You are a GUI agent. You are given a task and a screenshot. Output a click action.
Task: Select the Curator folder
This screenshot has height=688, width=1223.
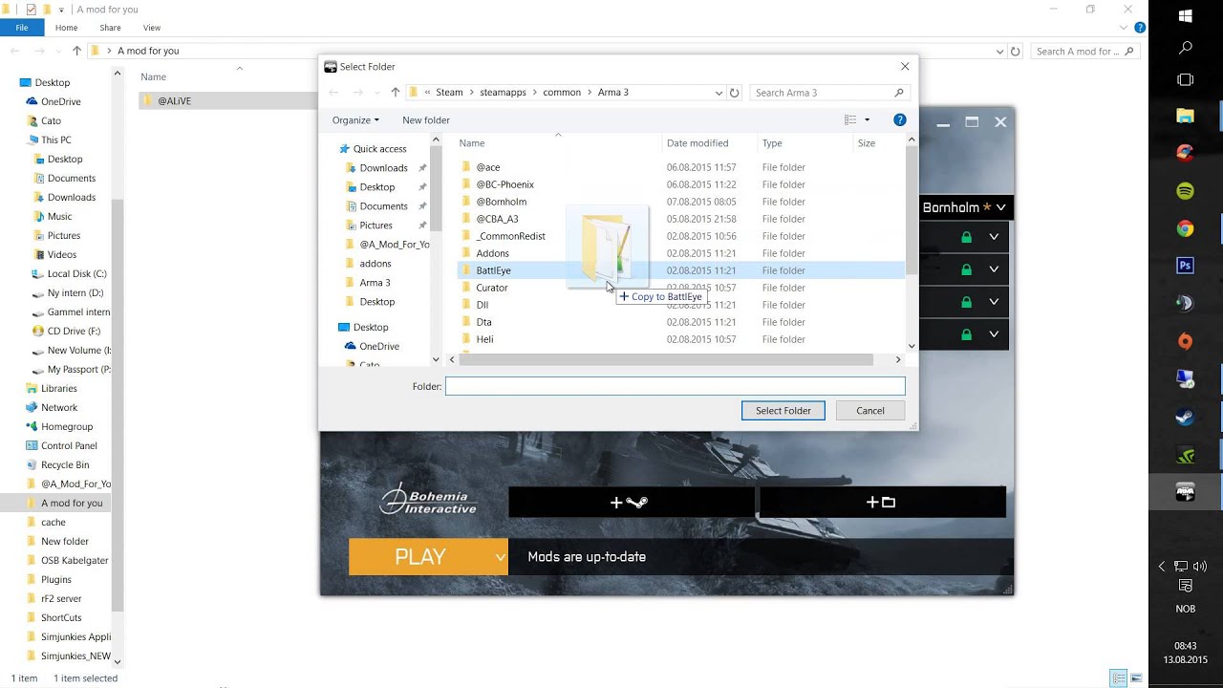click(492, 288)
